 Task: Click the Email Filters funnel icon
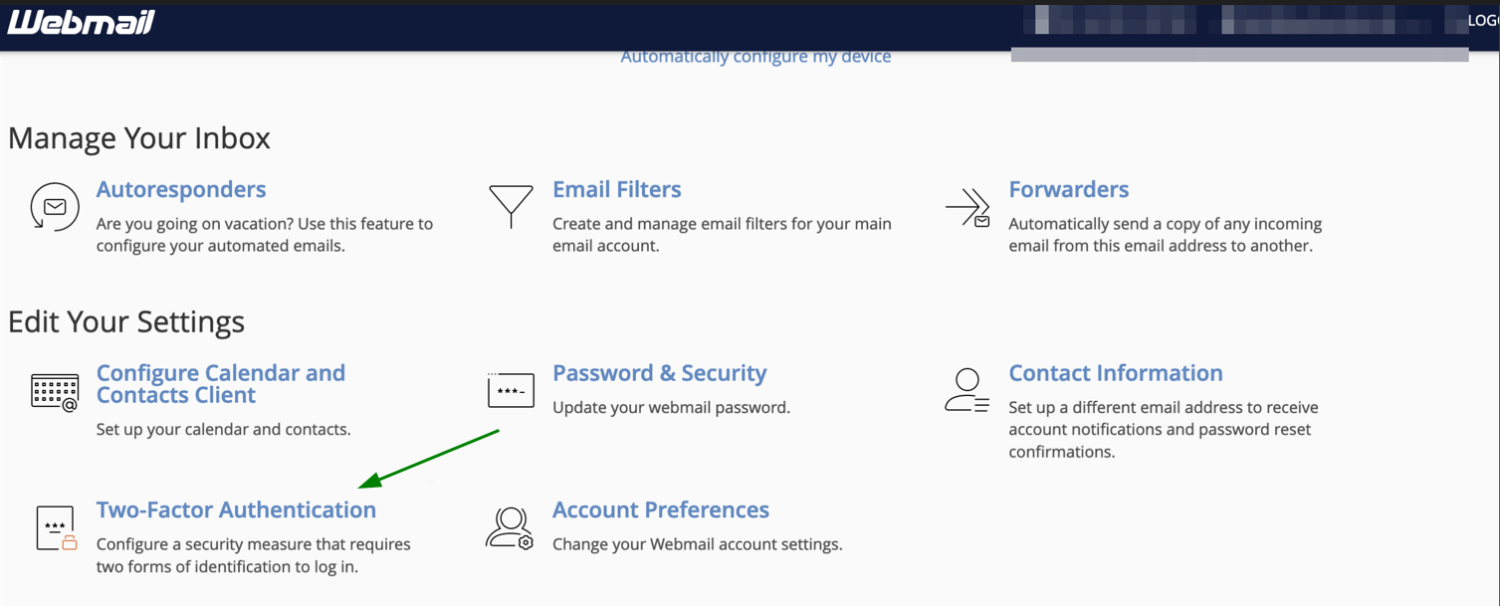511,206
